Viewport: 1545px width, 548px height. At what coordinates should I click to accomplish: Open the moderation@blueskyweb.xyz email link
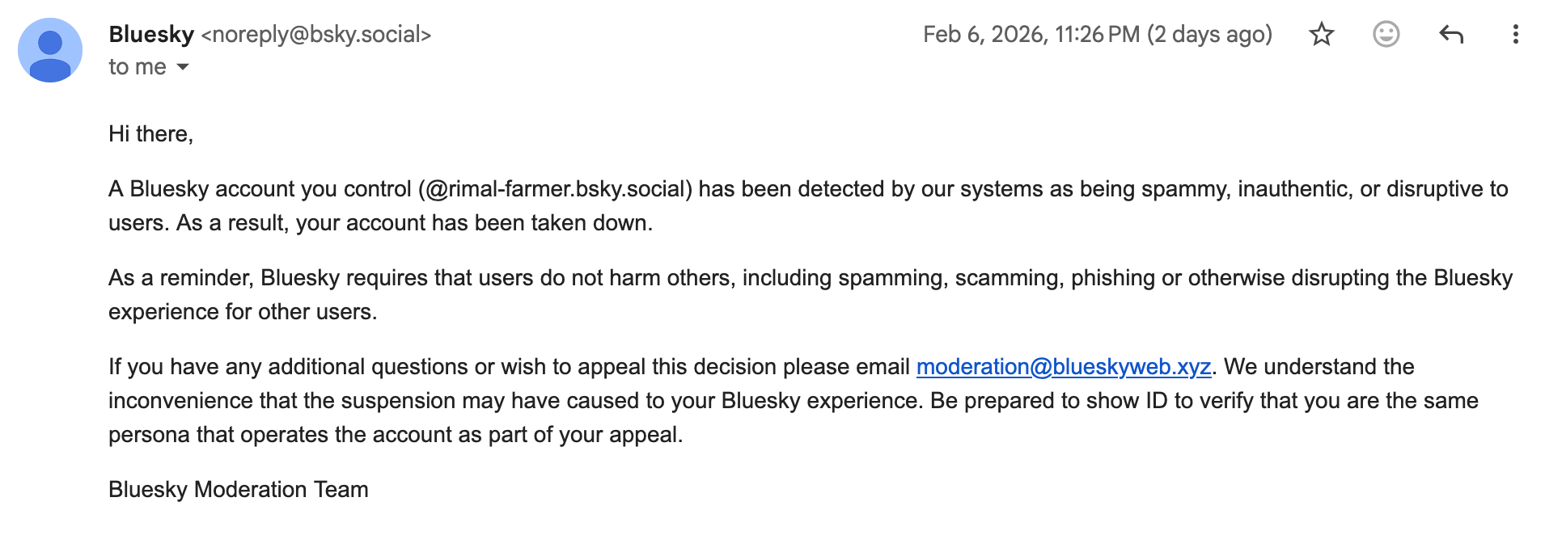click(x=1063, y=367)
